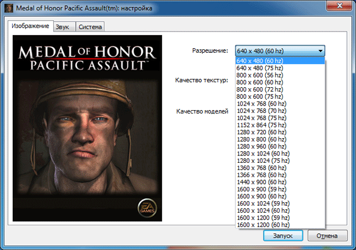The image size is (356, 250).
Task: Pick 1024 x 768 (75 hz) resolution
Action: (x=280, y=118)
